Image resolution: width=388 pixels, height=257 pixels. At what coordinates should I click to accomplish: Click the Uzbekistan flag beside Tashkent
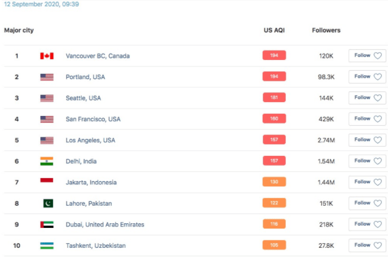47,246
